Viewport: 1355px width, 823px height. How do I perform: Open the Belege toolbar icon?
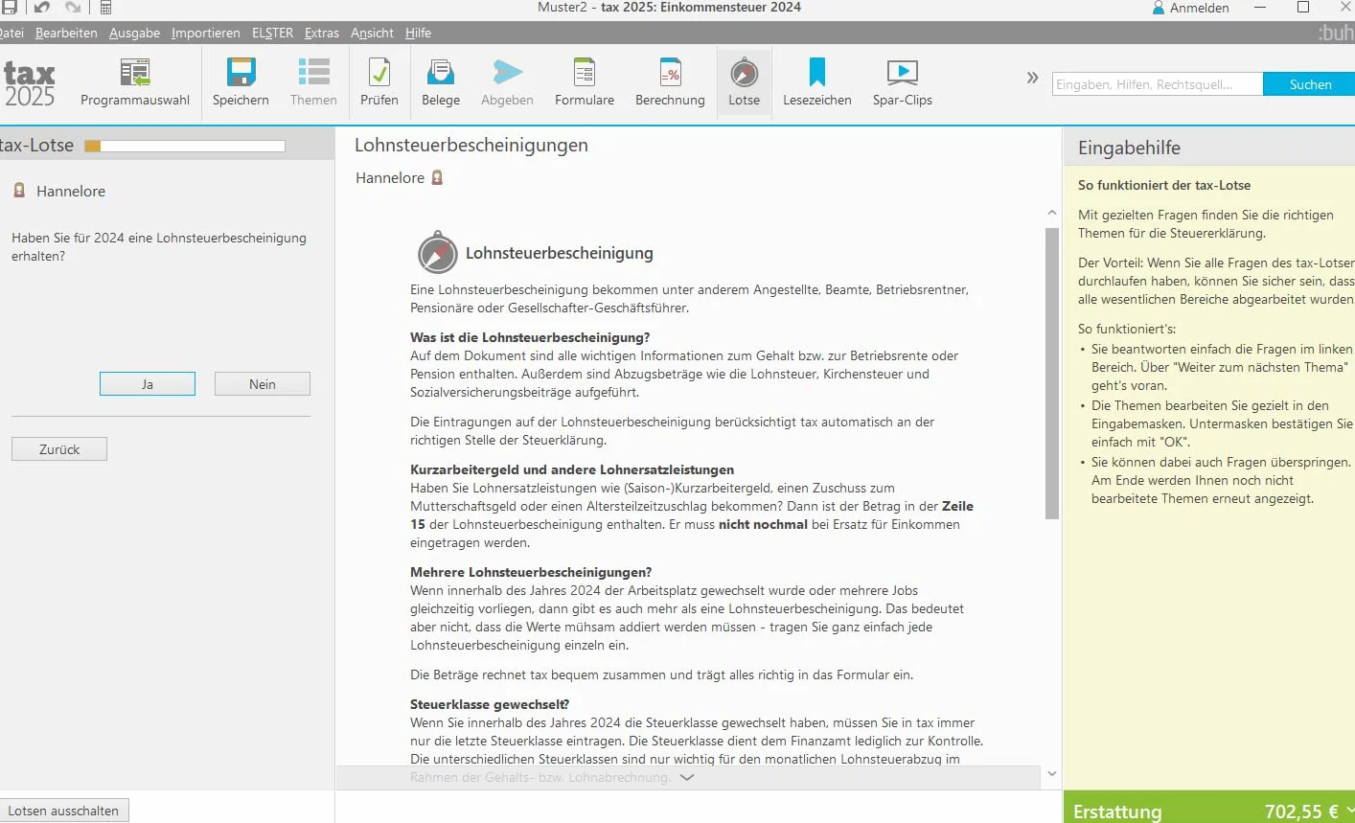(441, 73)
